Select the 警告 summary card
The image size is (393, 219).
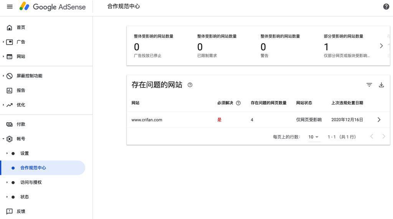280,46
